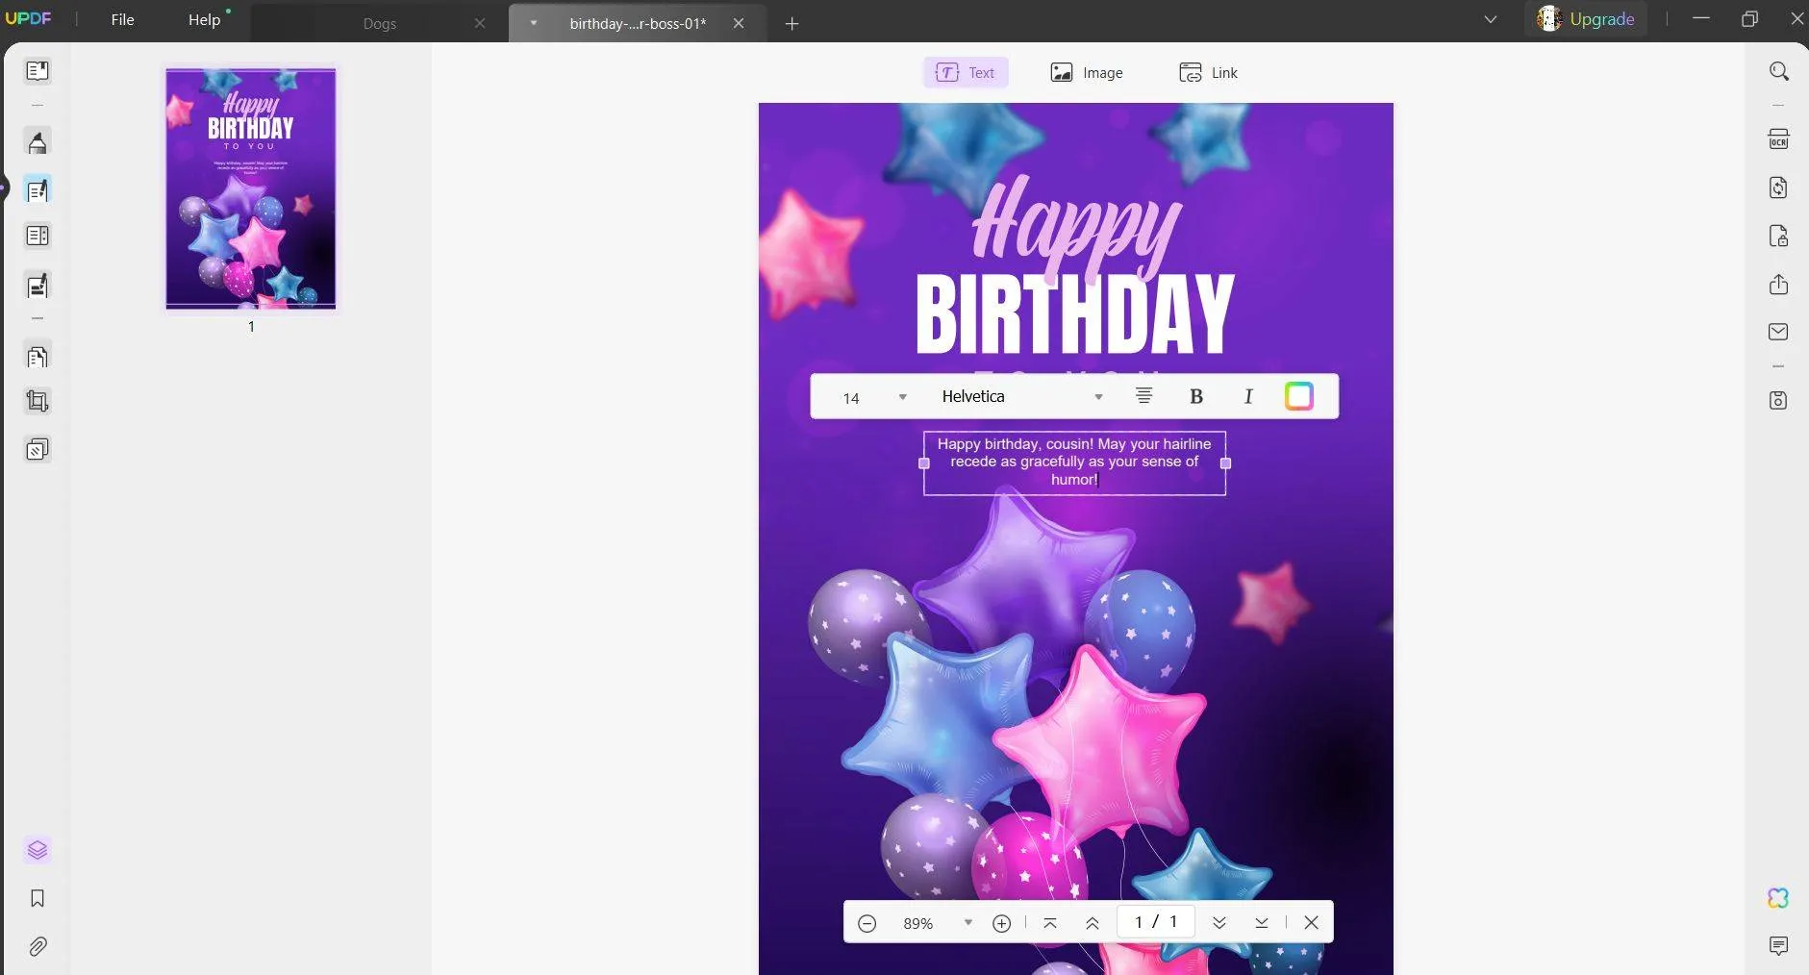Screen dimensions: 1809x975
Task: Close the bottom page navigation bar
Action: pyautogui.click(x=1311, y=923)
